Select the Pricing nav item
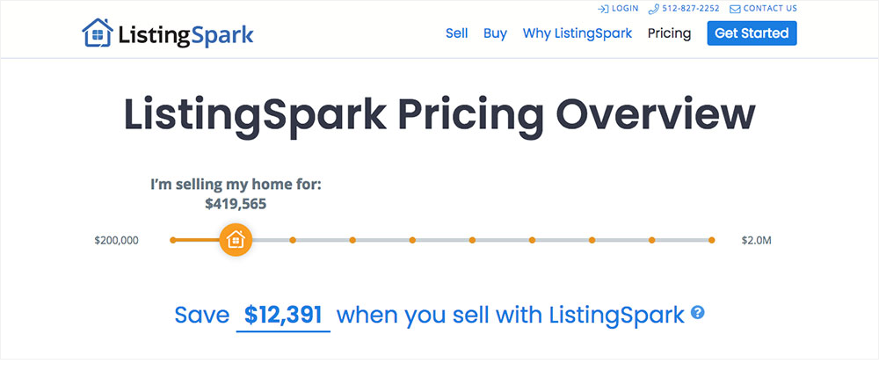 pos(669,33)
